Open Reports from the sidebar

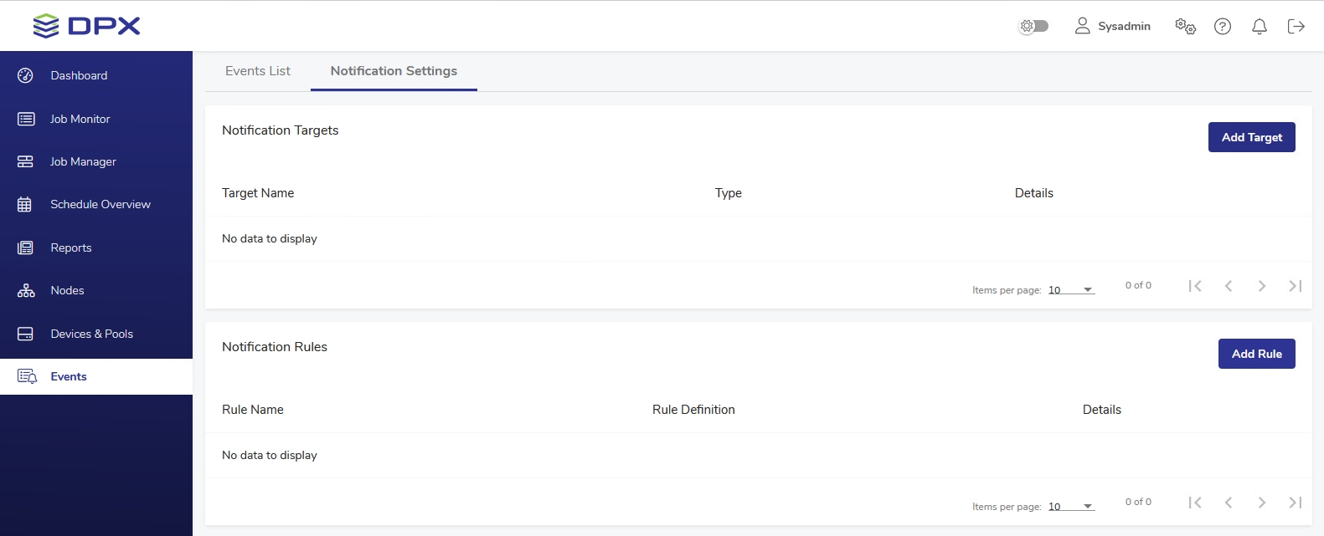[x=71, y=248]
